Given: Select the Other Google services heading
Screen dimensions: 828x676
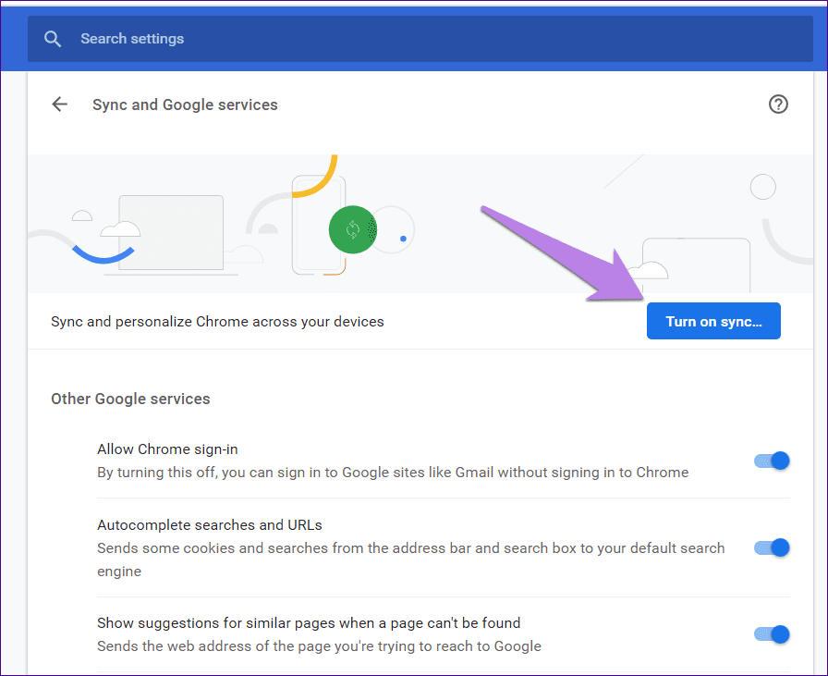Looking at the screenshot, I should (x=130, y=399).
